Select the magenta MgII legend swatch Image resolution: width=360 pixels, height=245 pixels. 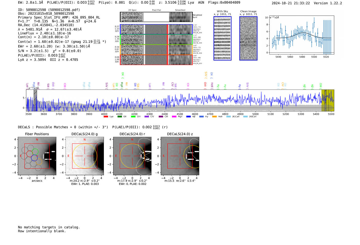[x=174, y=117]
